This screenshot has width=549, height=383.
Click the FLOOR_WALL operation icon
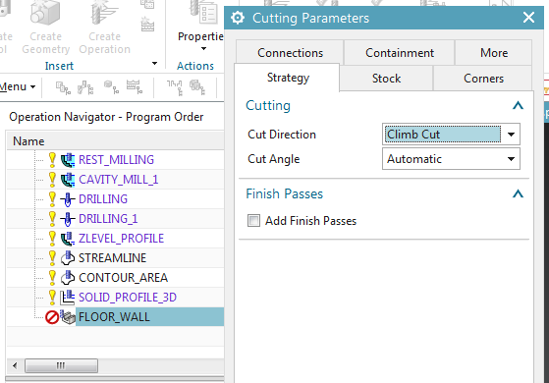tap(68, 317)
